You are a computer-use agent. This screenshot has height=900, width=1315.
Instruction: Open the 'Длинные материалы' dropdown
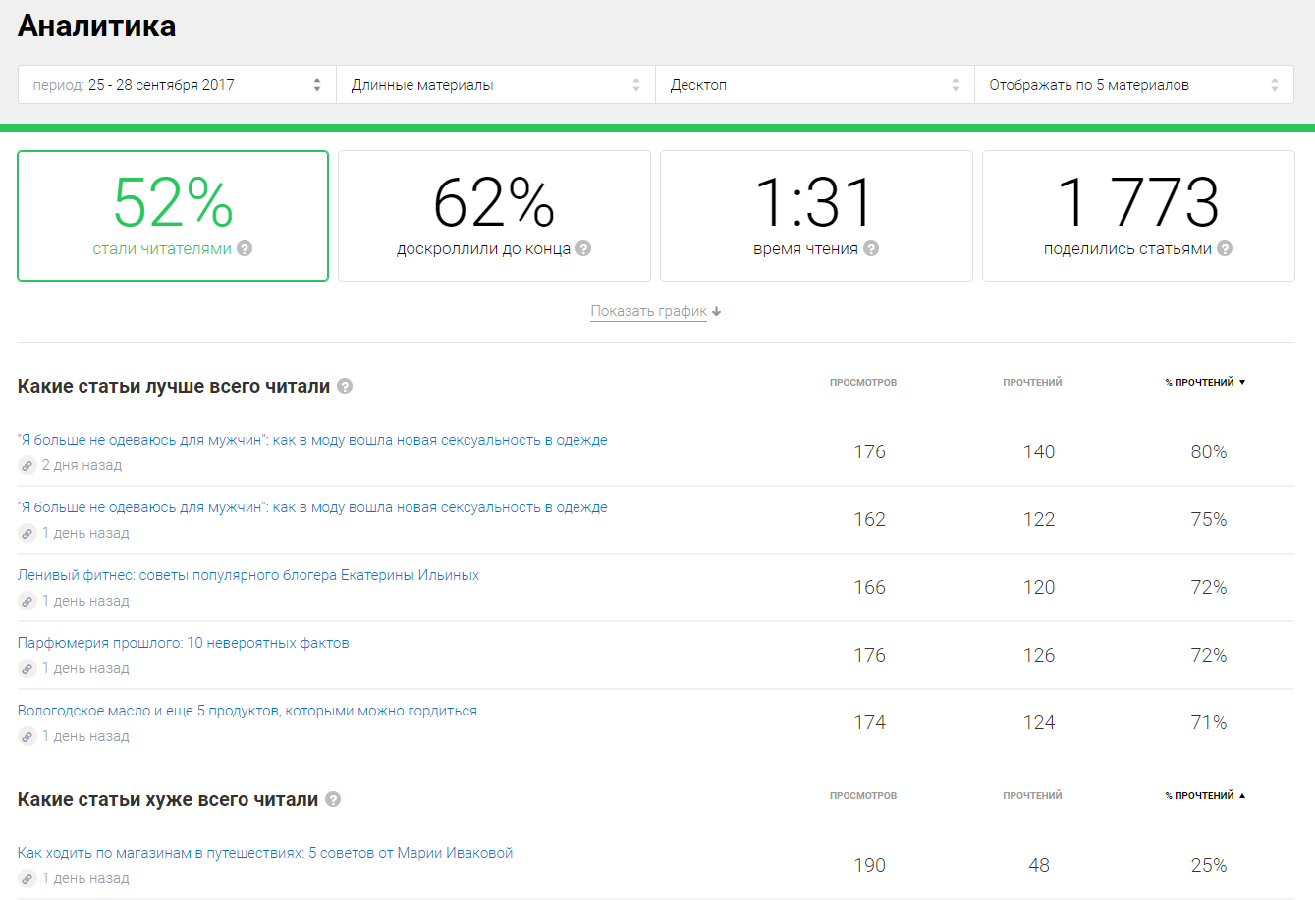[495, 85]
